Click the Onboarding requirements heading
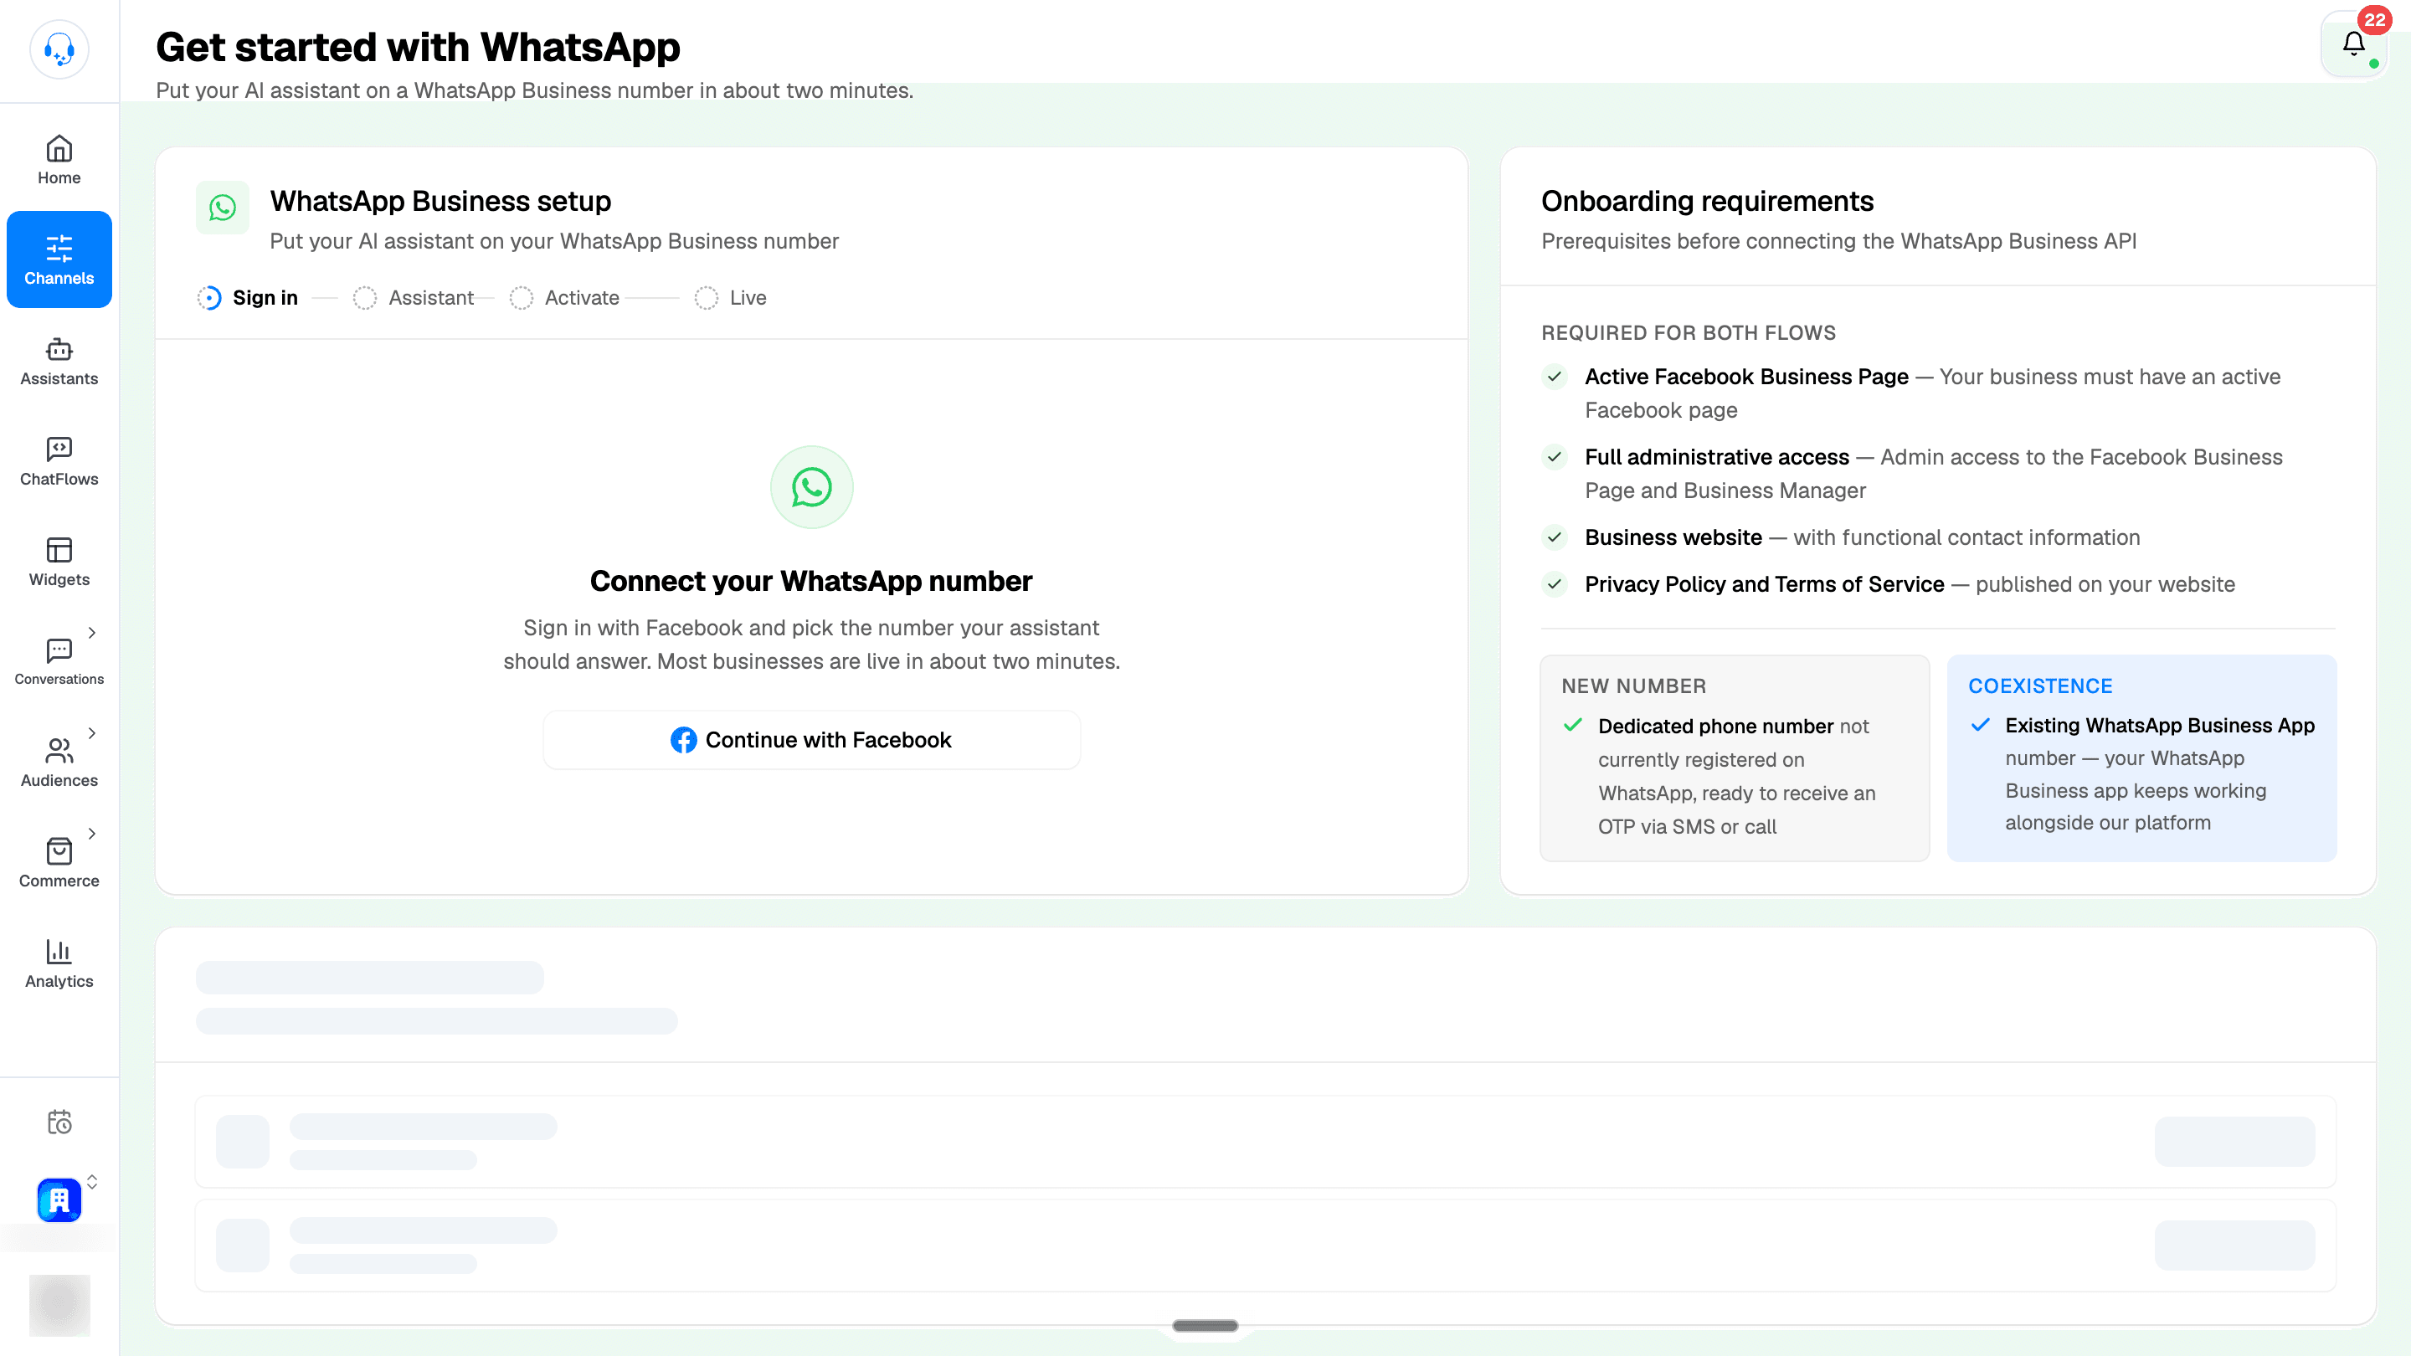Image resolution: width=2411 pixels, height=1356 pixels. pyautogui.click(x=1707, y=201)
